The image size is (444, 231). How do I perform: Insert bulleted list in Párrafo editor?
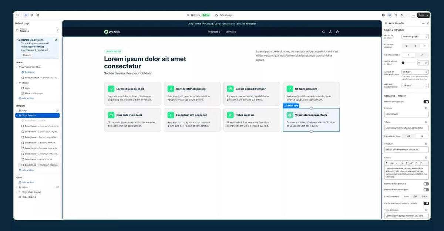tap(416, 163)
